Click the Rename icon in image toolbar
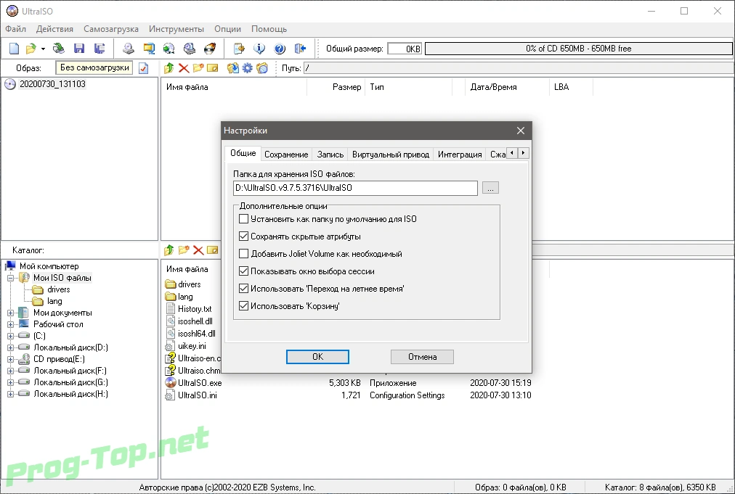 tap(213, 68)
